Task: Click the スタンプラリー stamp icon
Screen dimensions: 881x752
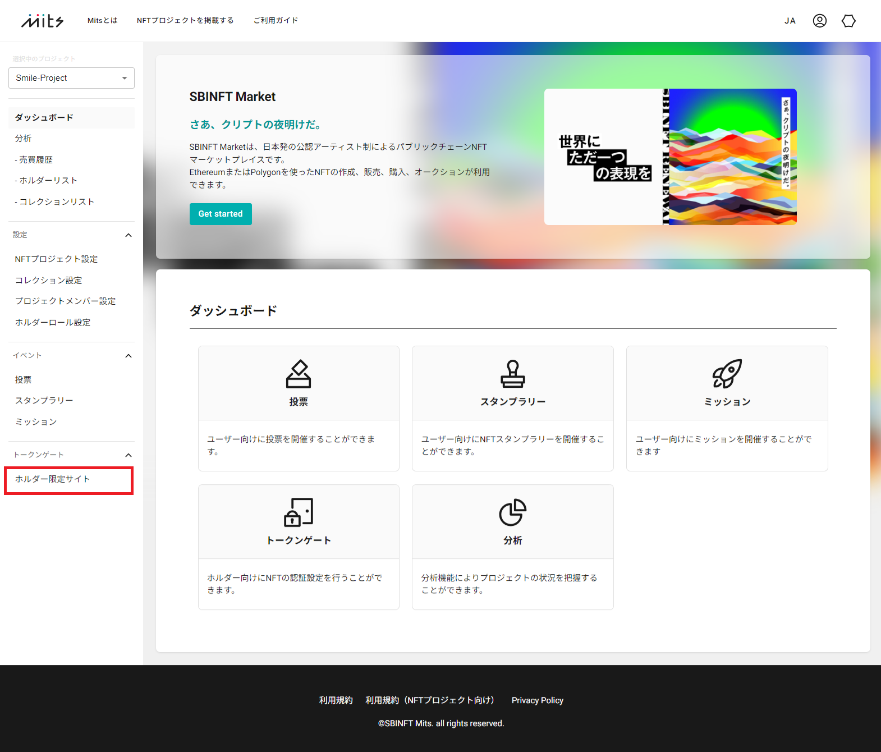Action: (513, 374)
